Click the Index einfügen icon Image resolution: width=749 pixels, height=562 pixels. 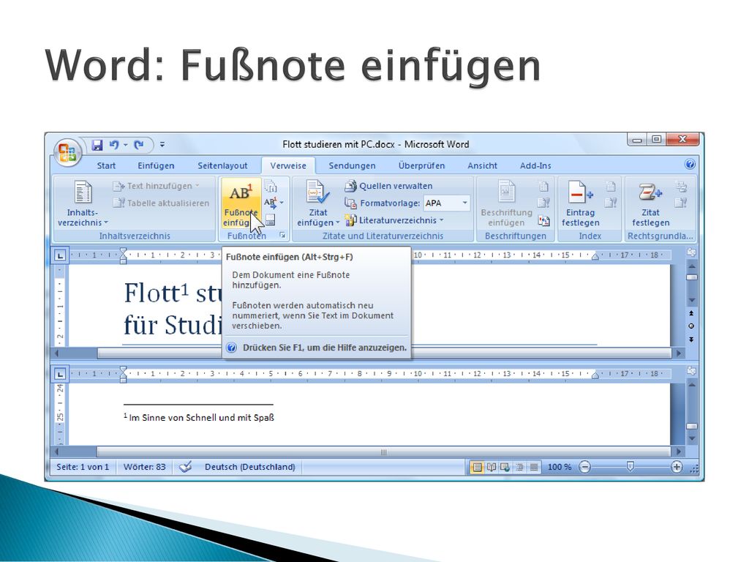pos(611,186)
